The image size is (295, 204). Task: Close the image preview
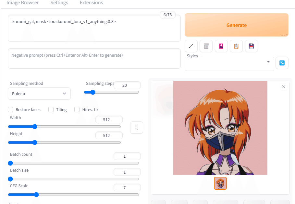(284, 87)
